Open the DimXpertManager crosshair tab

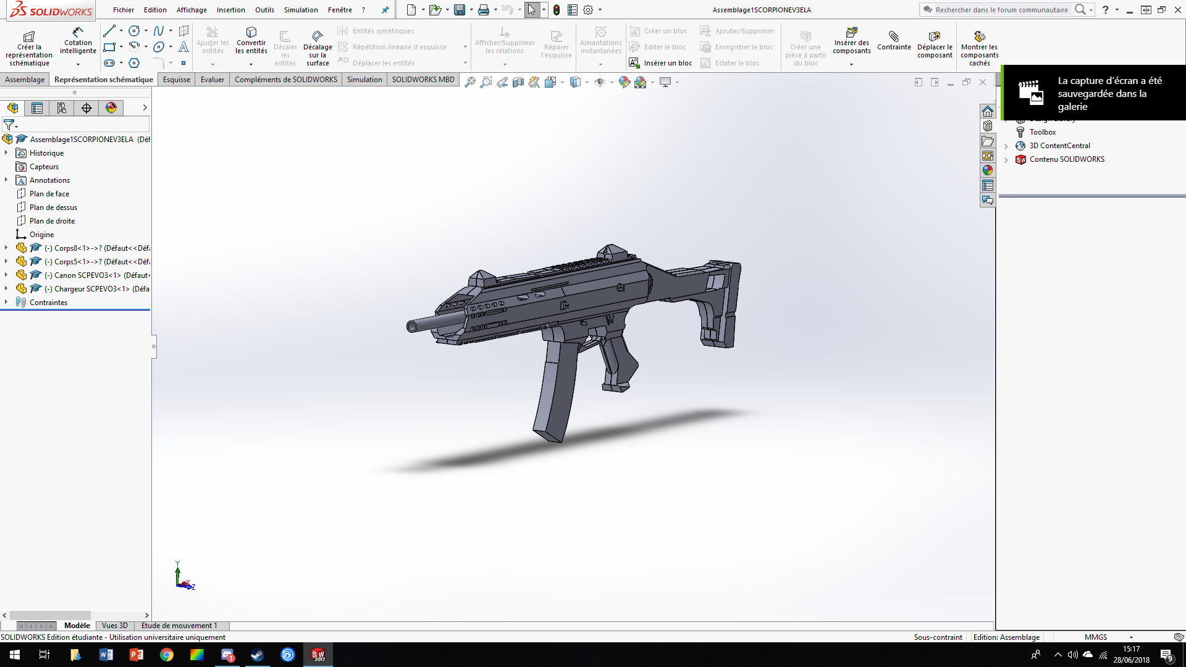click(x=86, y=108)
